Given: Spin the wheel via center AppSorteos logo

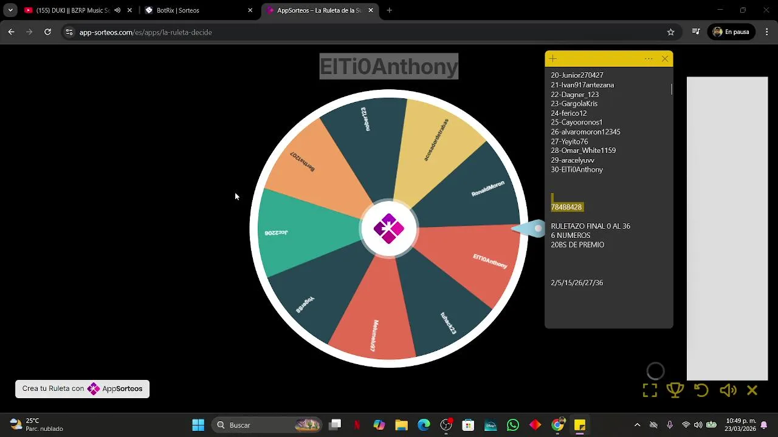Looking at the screenshot, I should click(389, 229).
